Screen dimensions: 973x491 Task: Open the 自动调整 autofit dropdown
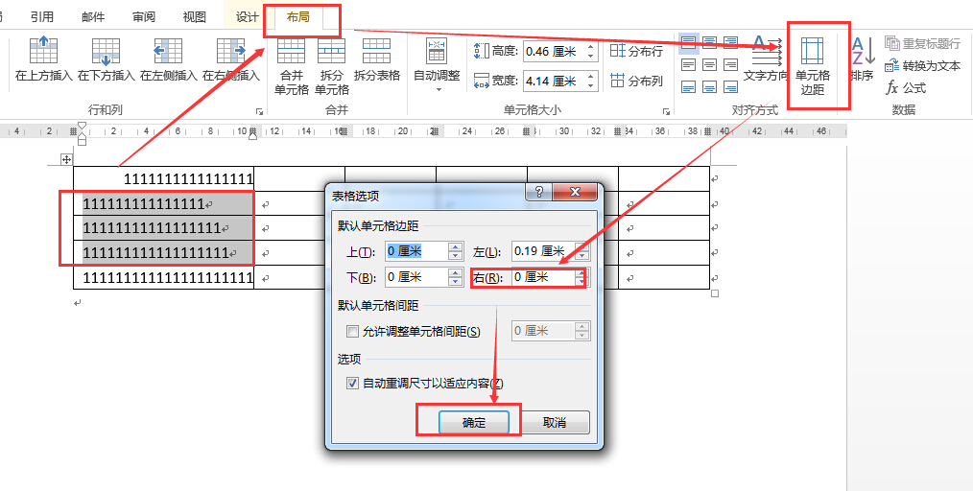(437, 66)
